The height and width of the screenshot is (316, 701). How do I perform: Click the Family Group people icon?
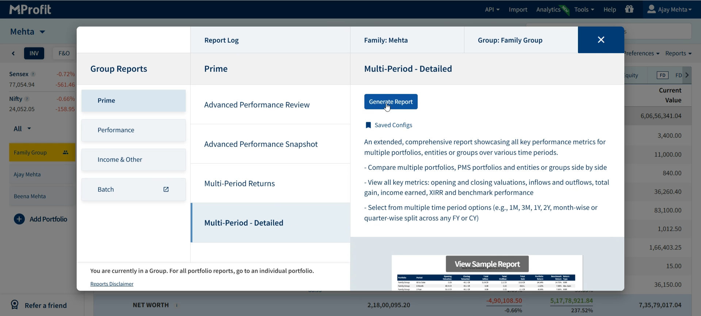[66, 152]
